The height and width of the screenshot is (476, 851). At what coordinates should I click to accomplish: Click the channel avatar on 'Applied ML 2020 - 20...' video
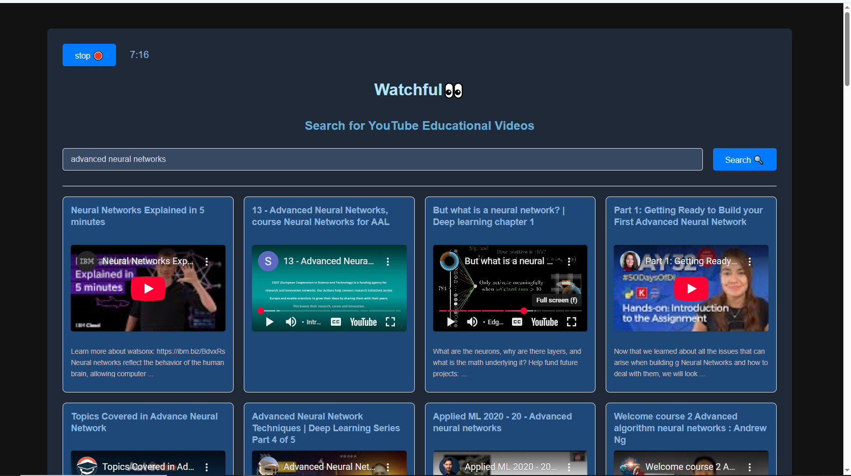(449, 466)
